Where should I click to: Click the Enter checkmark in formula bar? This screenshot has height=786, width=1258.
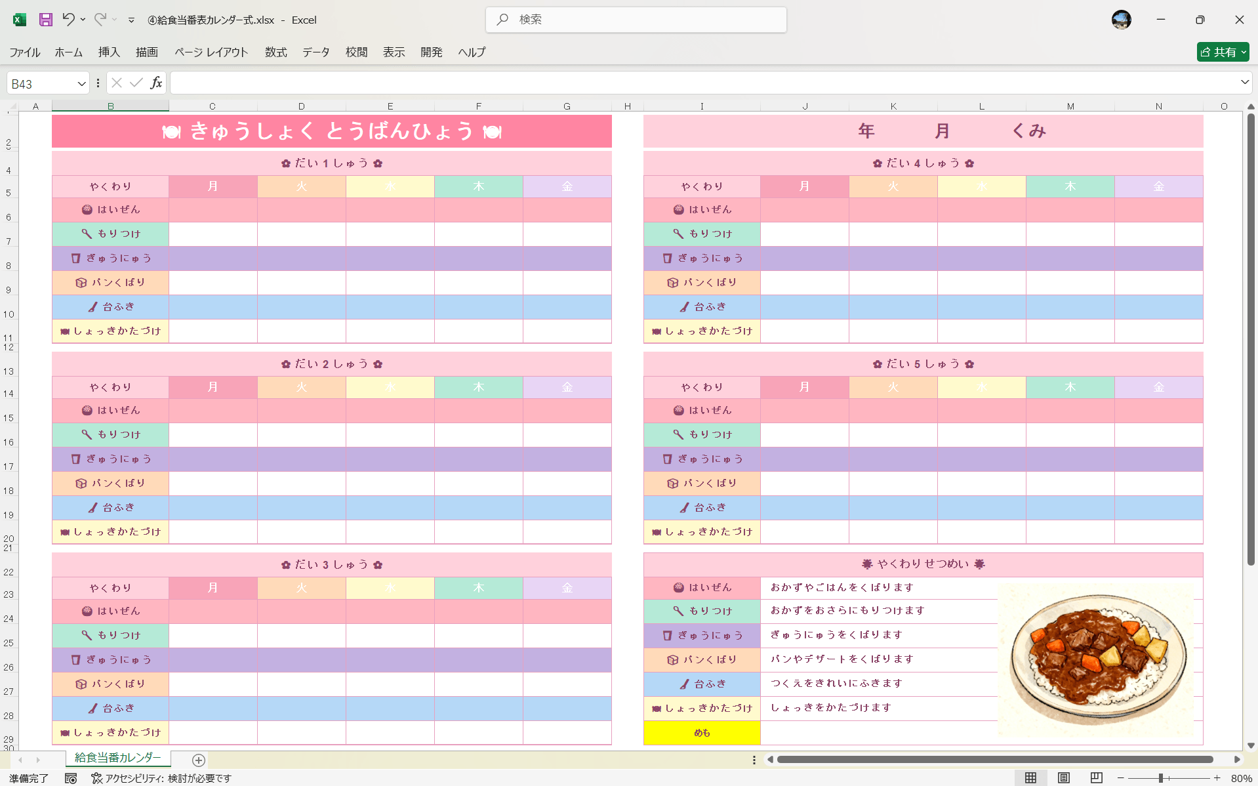[x=135, y=83]
